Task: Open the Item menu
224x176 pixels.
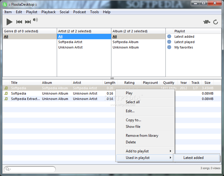Action: pos(8,12)
